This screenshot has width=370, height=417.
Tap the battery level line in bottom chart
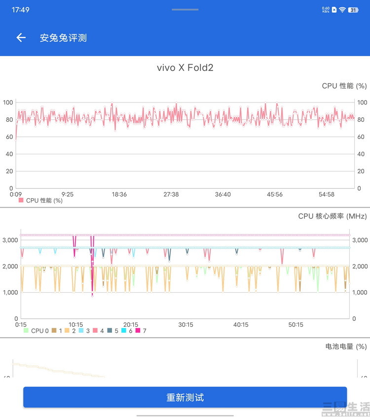[59, 371]
